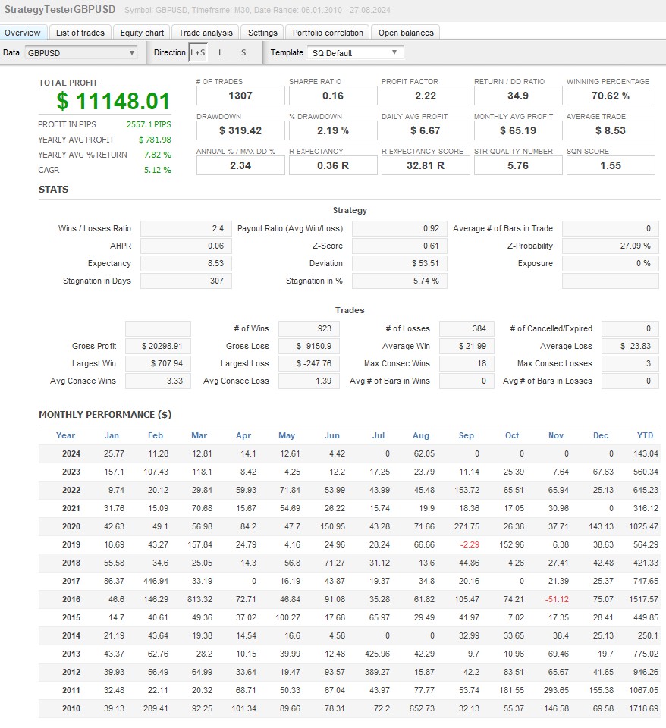Click the Return / DD Ratio value 34.9
This screenshot has height=728, width=666.
tap(518, 96)
